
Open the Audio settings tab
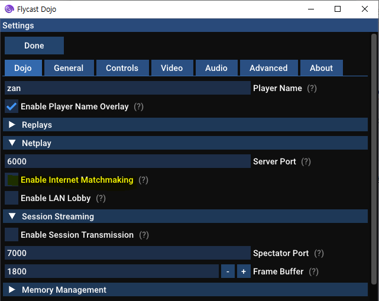click(x=216, y=68)
